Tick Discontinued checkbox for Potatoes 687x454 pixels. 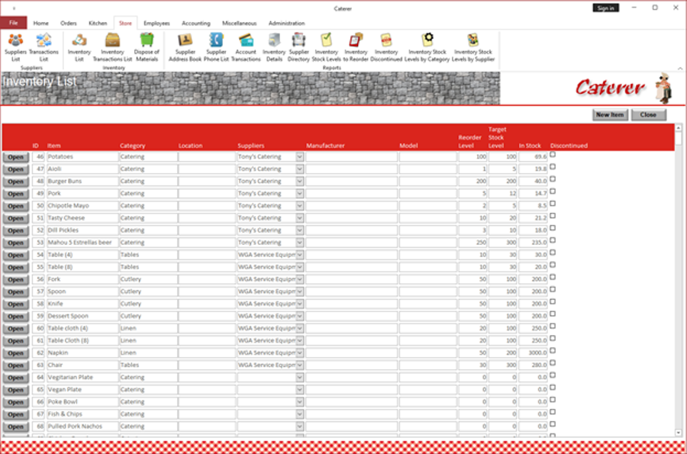tap(553, 155)
